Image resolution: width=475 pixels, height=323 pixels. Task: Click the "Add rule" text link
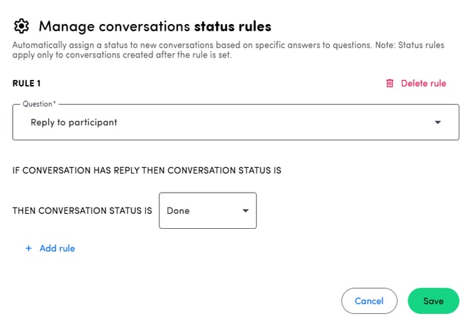click(x=57, y=249)
